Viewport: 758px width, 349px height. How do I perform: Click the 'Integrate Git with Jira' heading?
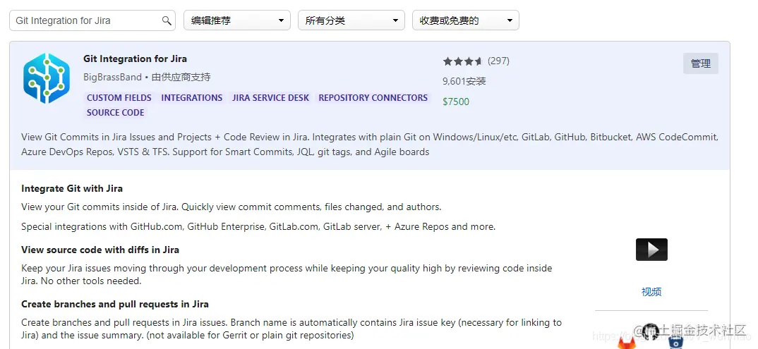click(72, 189)
